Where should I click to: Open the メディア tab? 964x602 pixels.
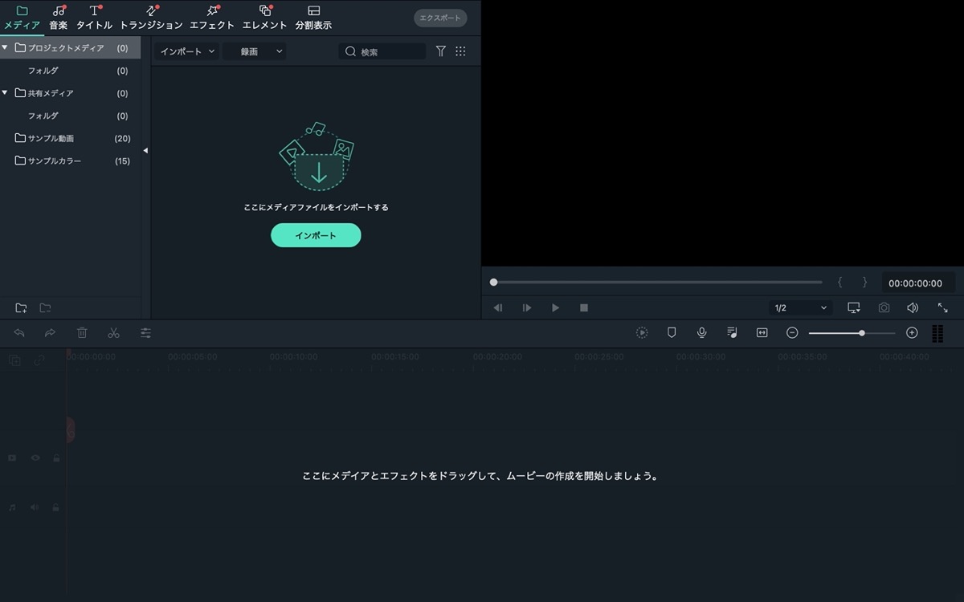[22, 18]
